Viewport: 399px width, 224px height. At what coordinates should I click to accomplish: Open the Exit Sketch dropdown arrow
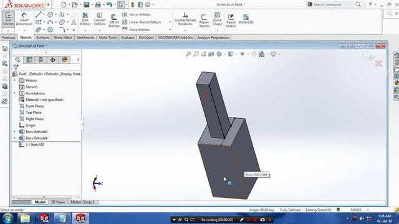click(8, 30)
